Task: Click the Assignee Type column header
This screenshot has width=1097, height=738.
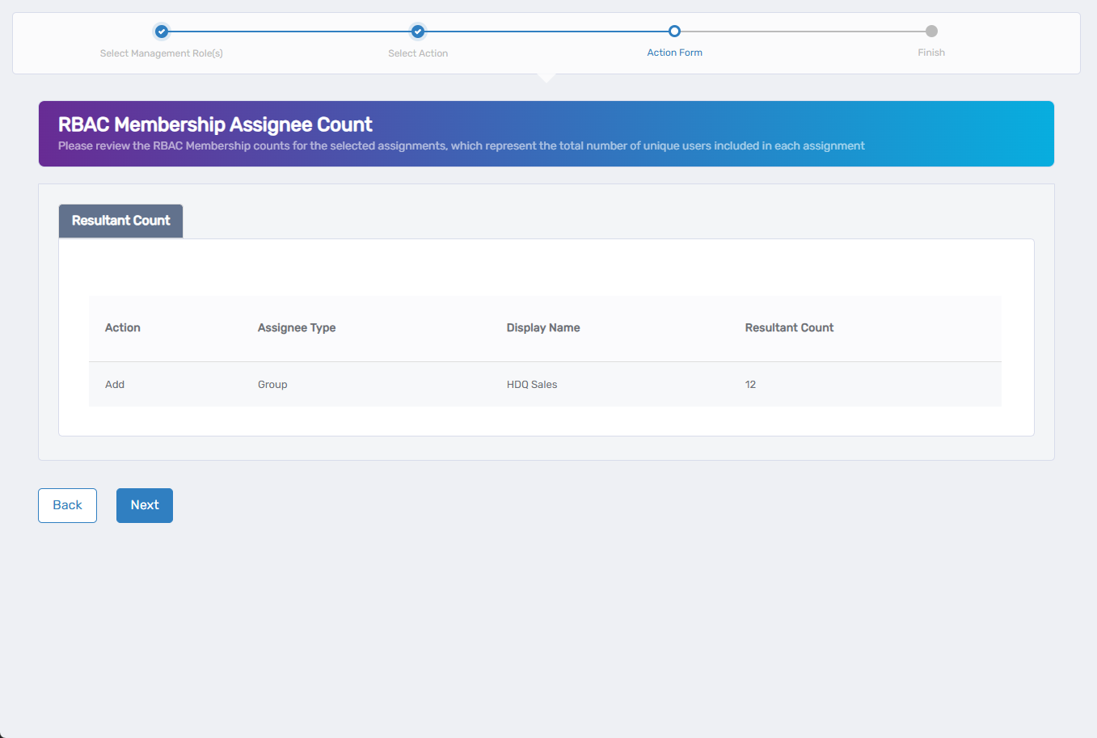Action: tap(297, 327)
